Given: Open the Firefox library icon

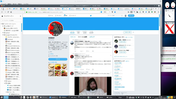Looking at the screenshot, I should [x=128, y=12].
